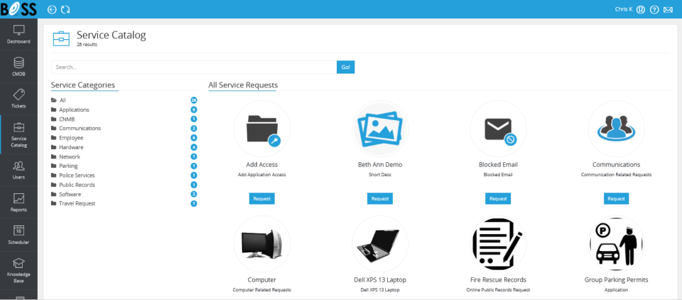Click the Blocked Email title
The height and width of the screenshot is (300, 682).
[x=498, y=165]
